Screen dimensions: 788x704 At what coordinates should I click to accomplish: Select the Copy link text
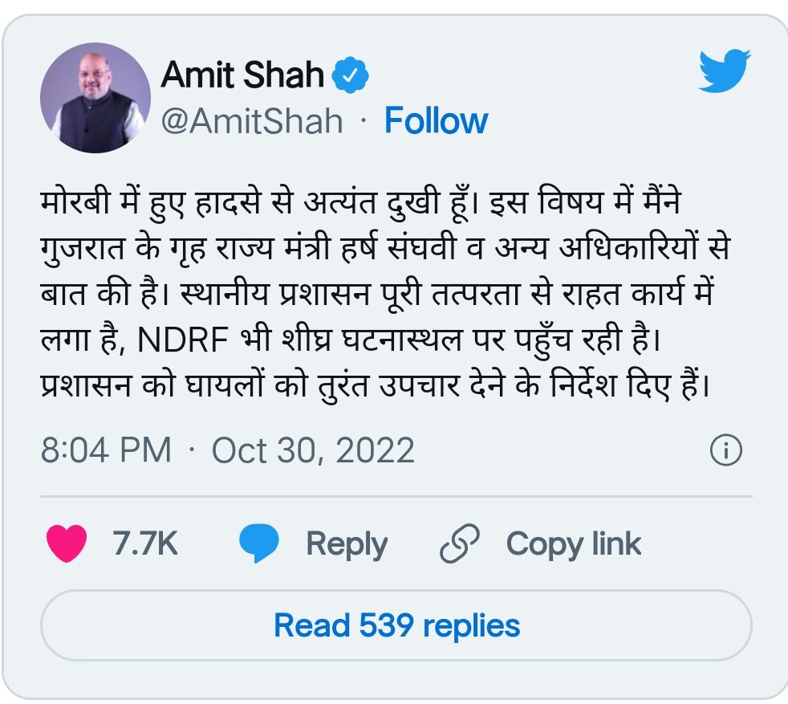pyautogui.click(x=573, y=544)
